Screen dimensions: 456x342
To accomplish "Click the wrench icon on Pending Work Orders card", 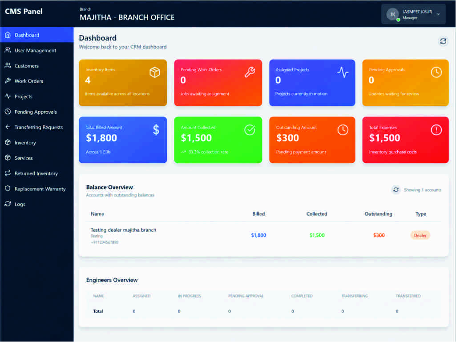I will [250, 72].
